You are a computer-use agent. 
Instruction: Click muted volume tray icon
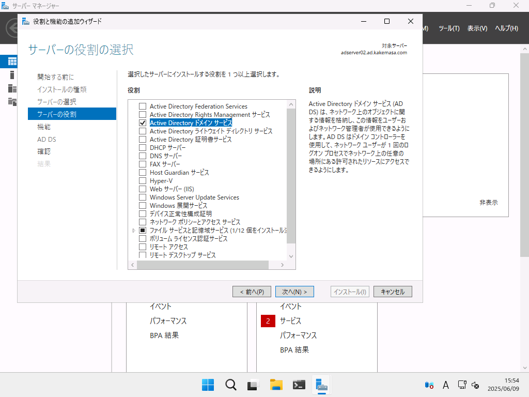click(475, 385)
